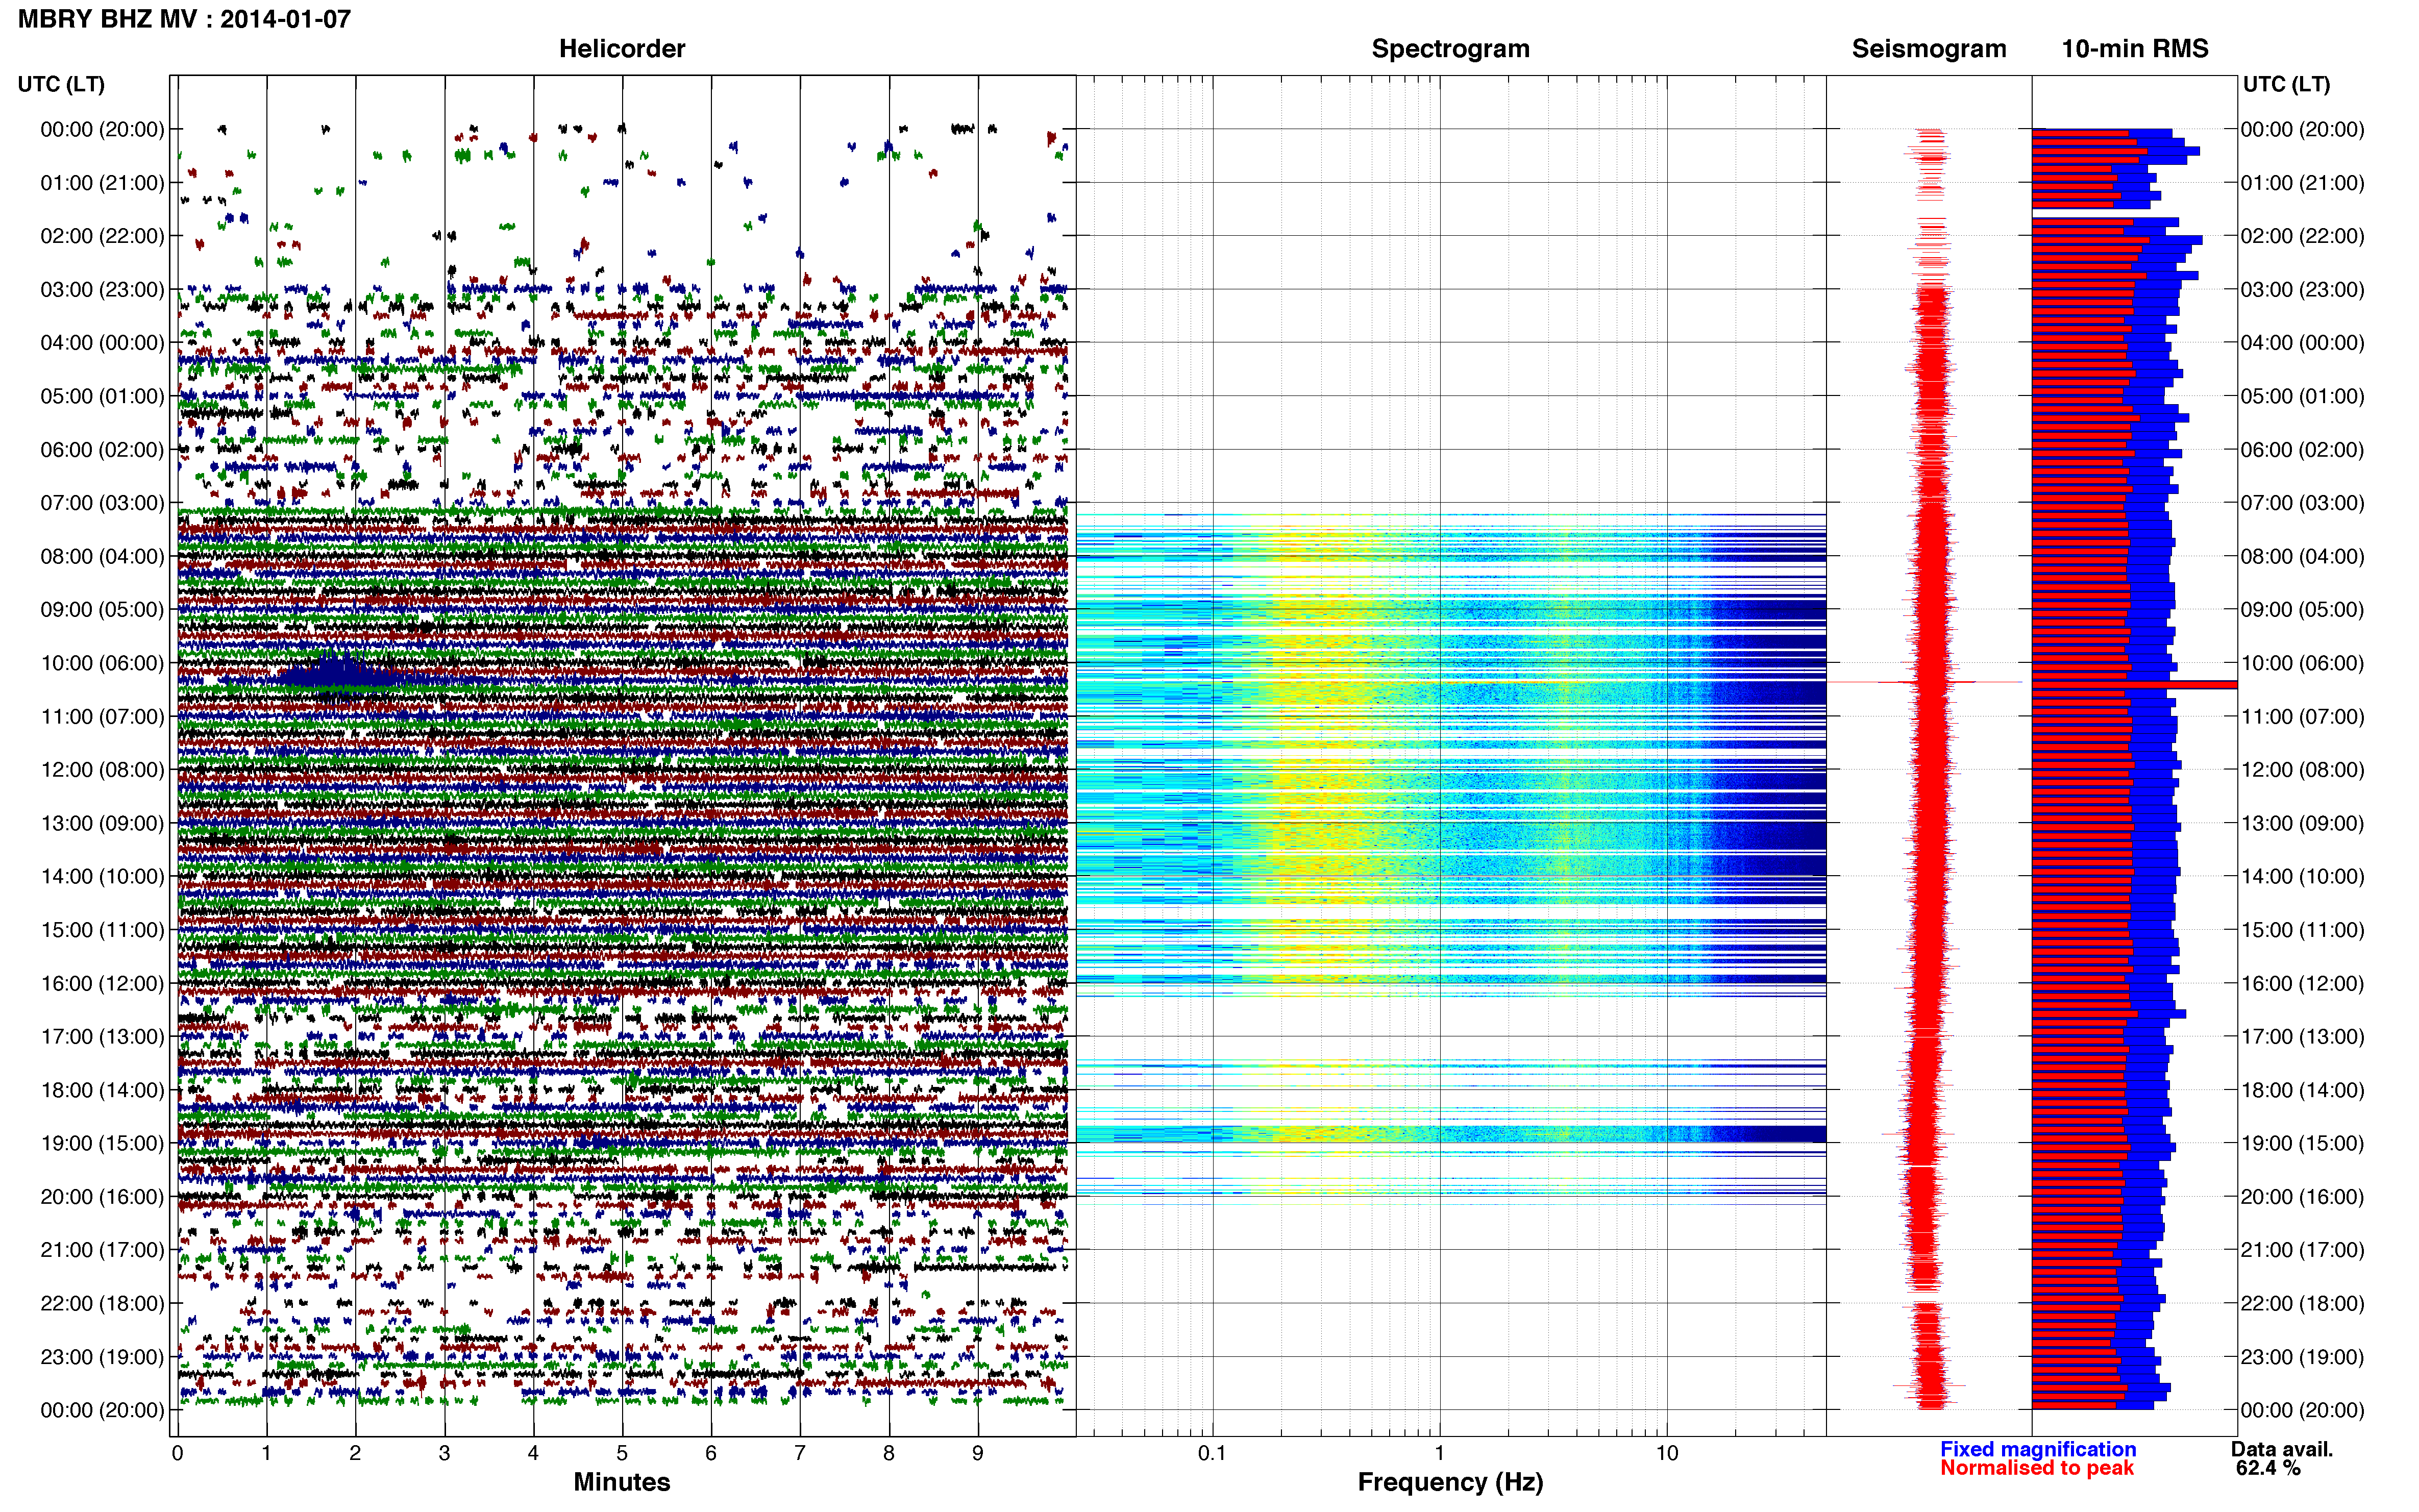
Task: Click the '0.1' frequency tick label
Action: click(x=1212, y=1453)
